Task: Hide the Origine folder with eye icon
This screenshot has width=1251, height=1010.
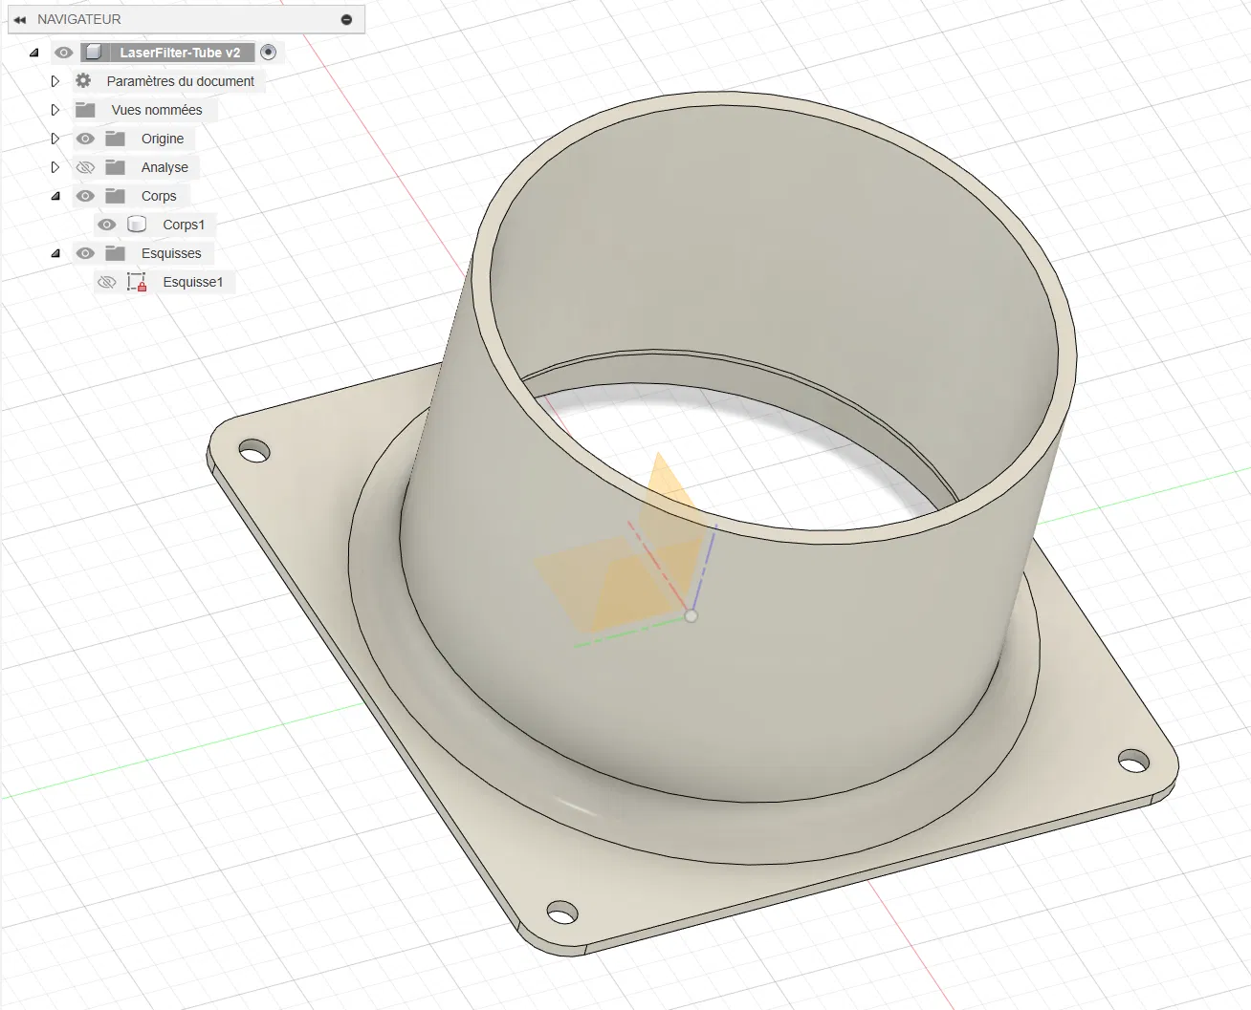Action: (85, 139)
